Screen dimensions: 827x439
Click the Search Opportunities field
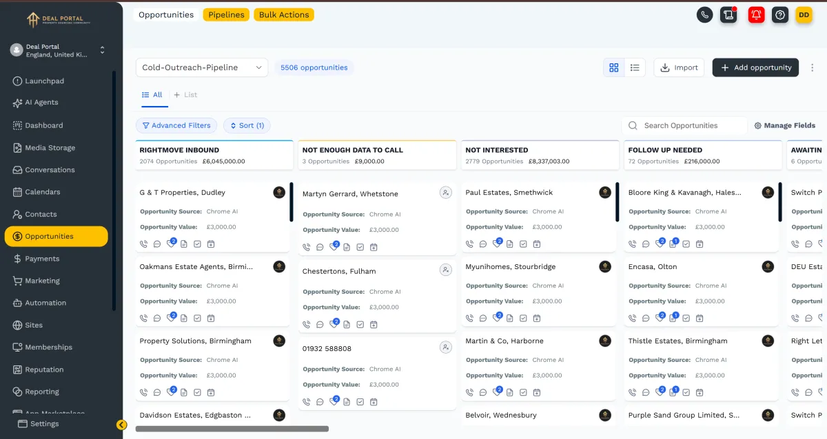[x=684, y=125]
